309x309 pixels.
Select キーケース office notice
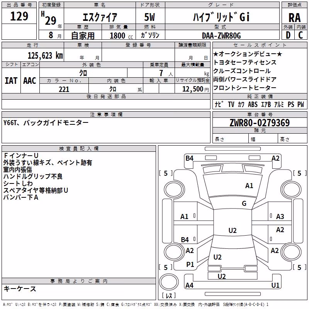click(20, 289)
